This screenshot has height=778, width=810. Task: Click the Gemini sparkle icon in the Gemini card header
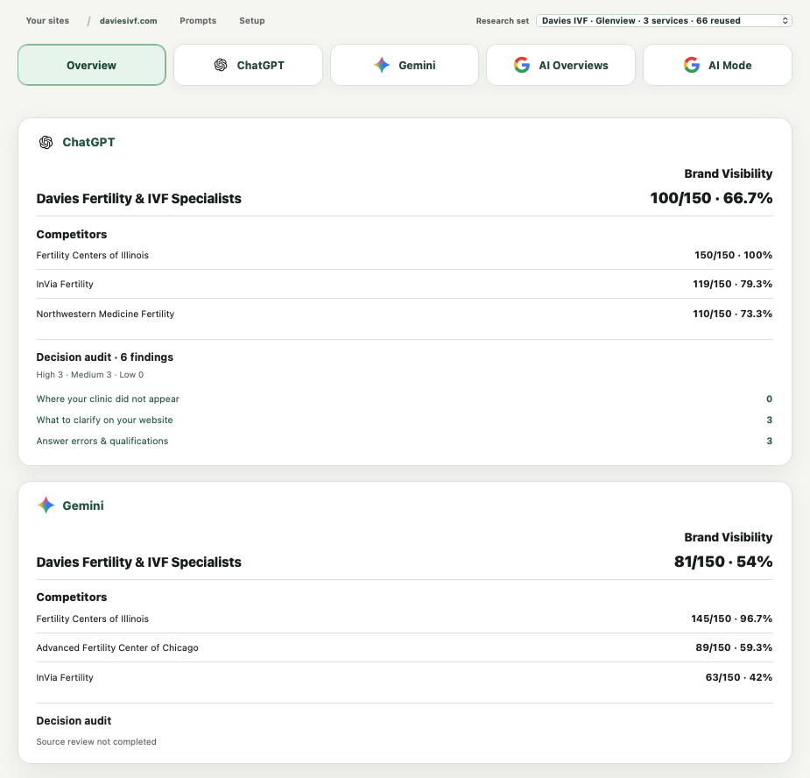(x=46, y=505)
